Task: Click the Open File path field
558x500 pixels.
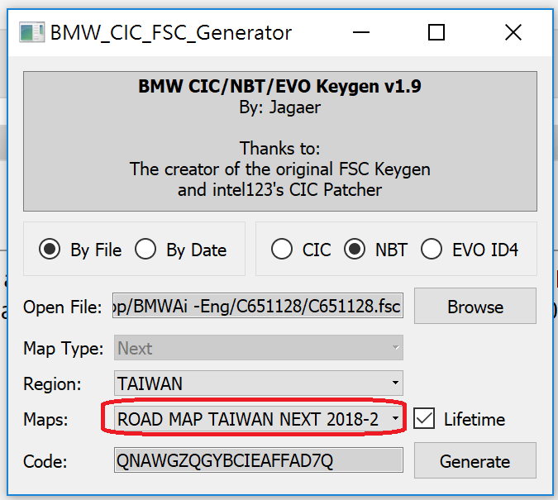Action: click(x=258, y=306)
